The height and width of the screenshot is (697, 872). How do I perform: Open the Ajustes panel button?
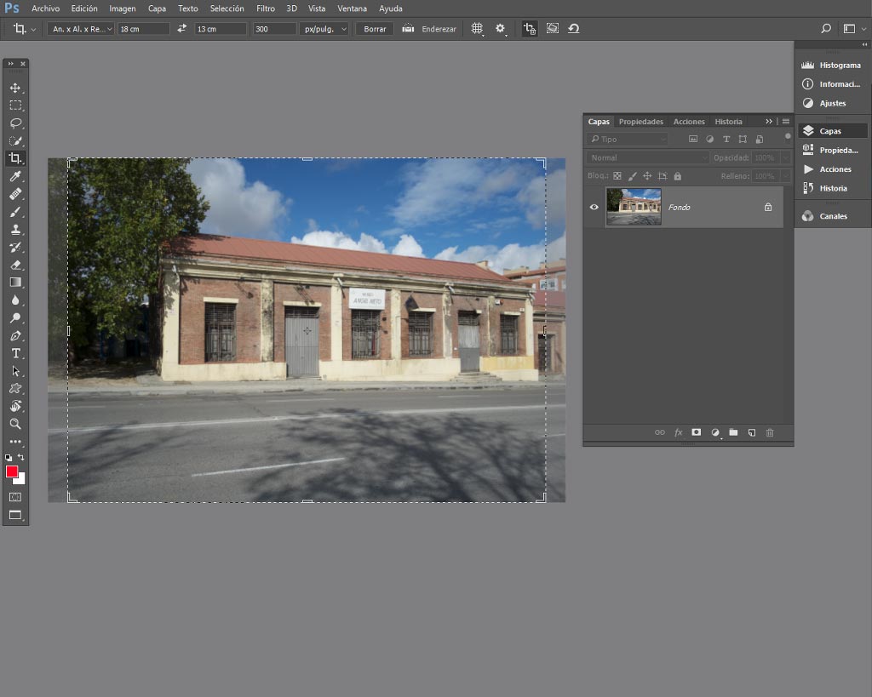833,103
